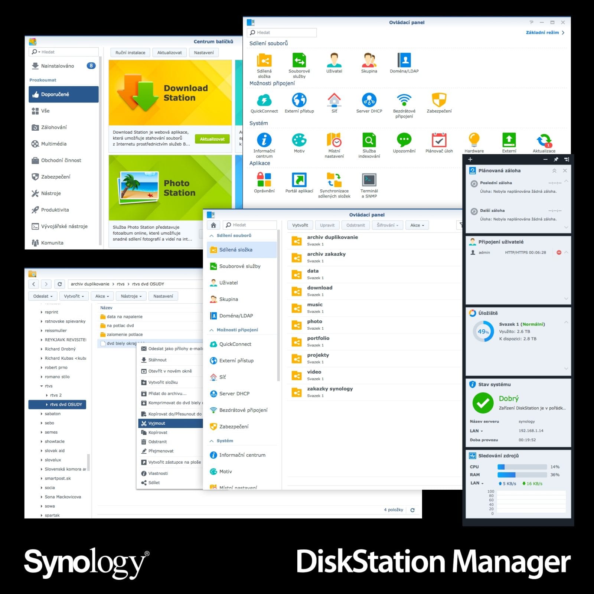
Task: Switch to the Multimédia category
Action: (53, 144)
